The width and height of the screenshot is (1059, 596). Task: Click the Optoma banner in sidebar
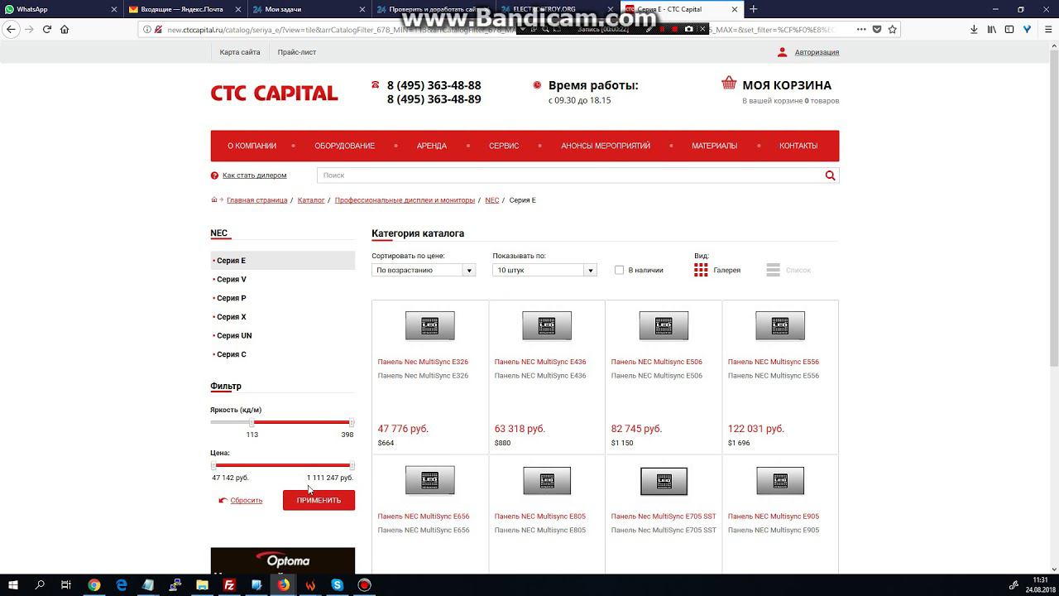(x=283, y=561)
